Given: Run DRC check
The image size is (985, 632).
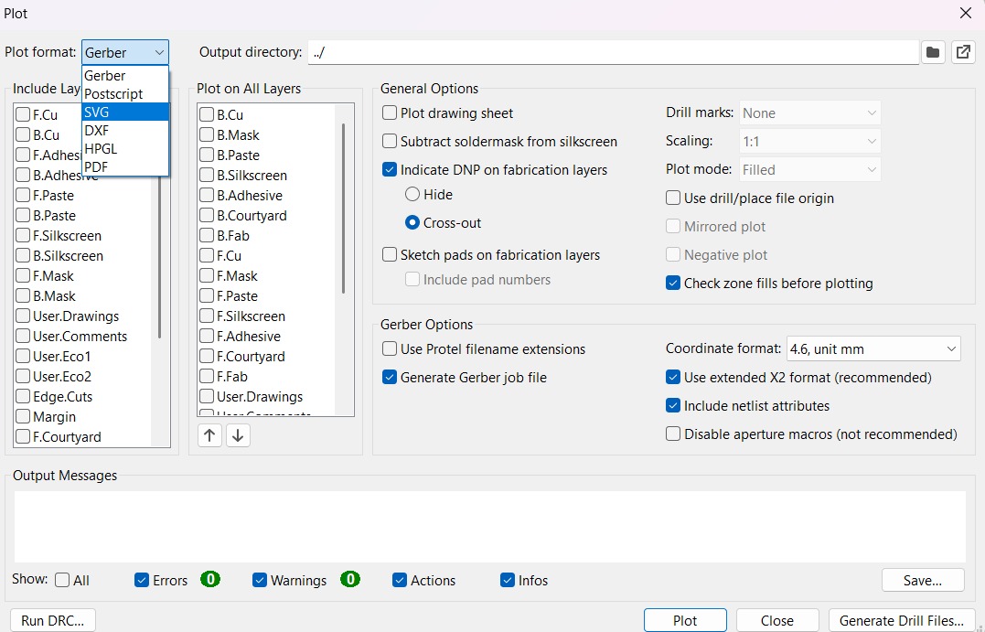Looking at the screenshot, I should tap(53, 621).
